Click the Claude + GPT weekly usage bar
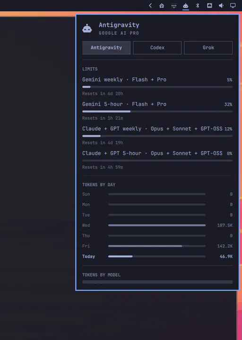This screenshot has width=242, height=340. 157,136
